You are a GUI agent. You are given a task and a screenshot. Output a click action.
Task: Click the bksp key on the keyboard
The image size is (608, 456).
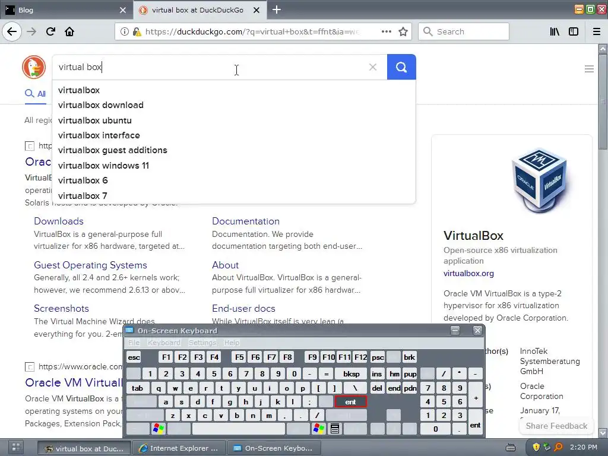click(351, 374)
